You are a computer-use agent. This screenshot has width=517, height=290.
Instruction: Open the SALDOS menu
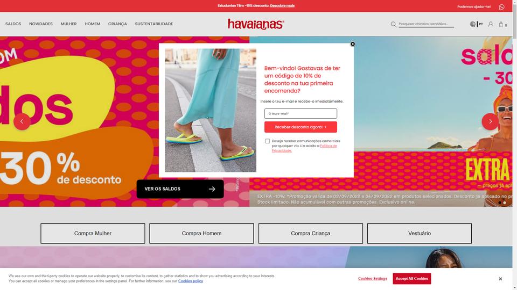pyautogui.click(x=13, y=24)
